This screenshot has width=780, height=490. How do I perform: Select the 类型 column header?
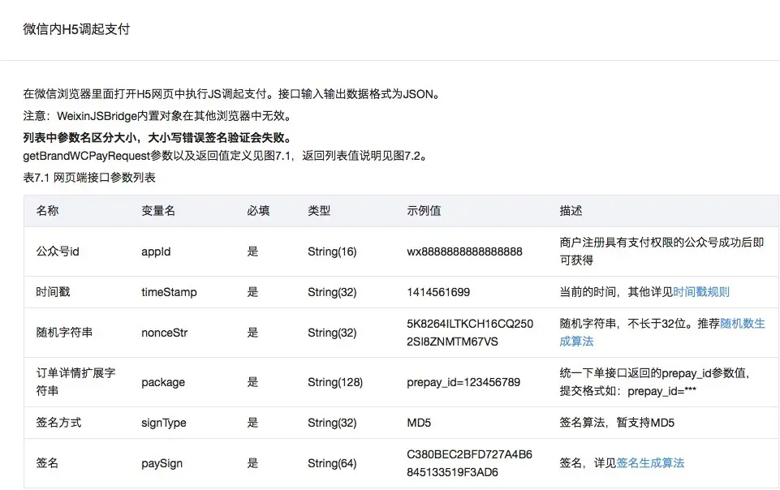pos(319,211)
